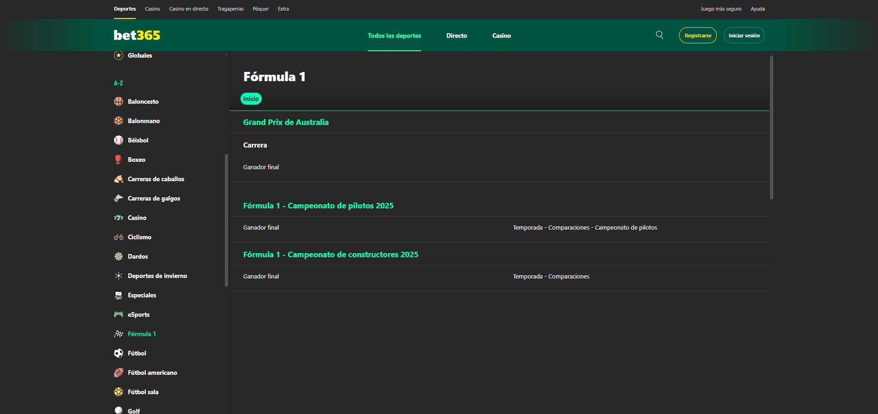This screenshot has width=878, height=414.
Task: Open the Casino top menu item
Action: [x=152, y=9]
